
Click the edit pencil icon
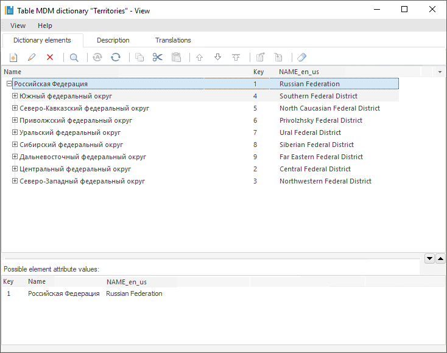(32, 58)
